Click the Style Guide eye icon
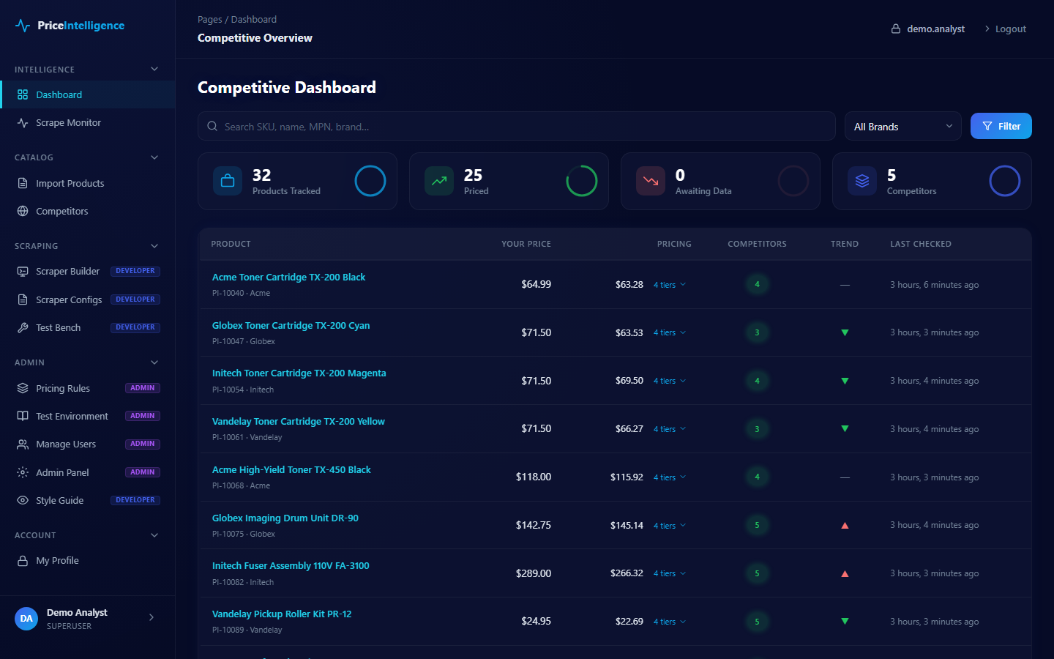Screen dimensions: 1054x659 pyautogui.click(x=23, y=500)
